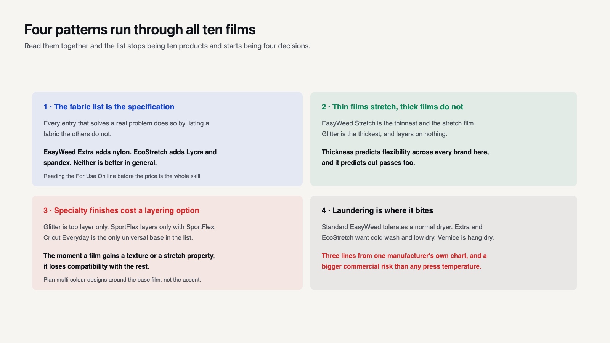610x343 pixels.
Task: Select heading '4 · Laundering is where it bites'
Action: coord(377,211)
